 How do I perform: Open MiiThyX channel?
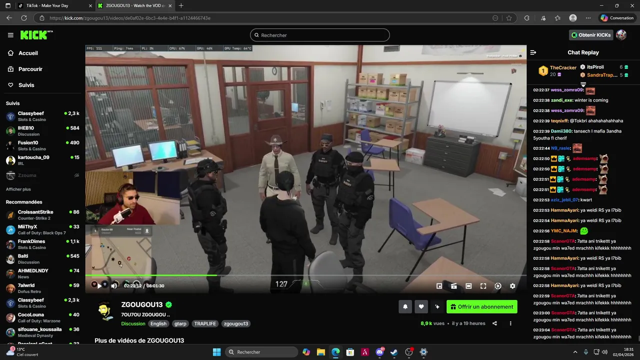click(x=42, y=229)
